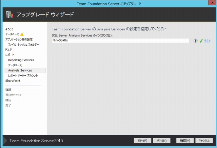Click the SQL Server Analysis Services のインスタンス(I) label
This screenshot has height=148, width=217.
82,35
